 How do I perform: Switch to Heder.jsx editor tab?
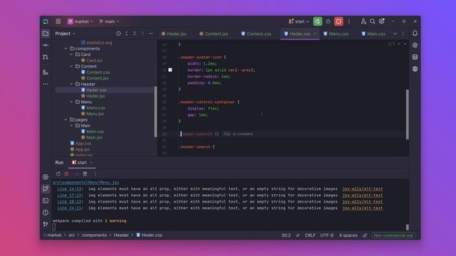[x=174, y=33]
